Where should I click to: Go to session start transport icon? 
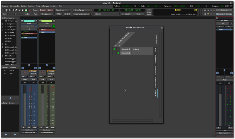[x=10, y=10]
